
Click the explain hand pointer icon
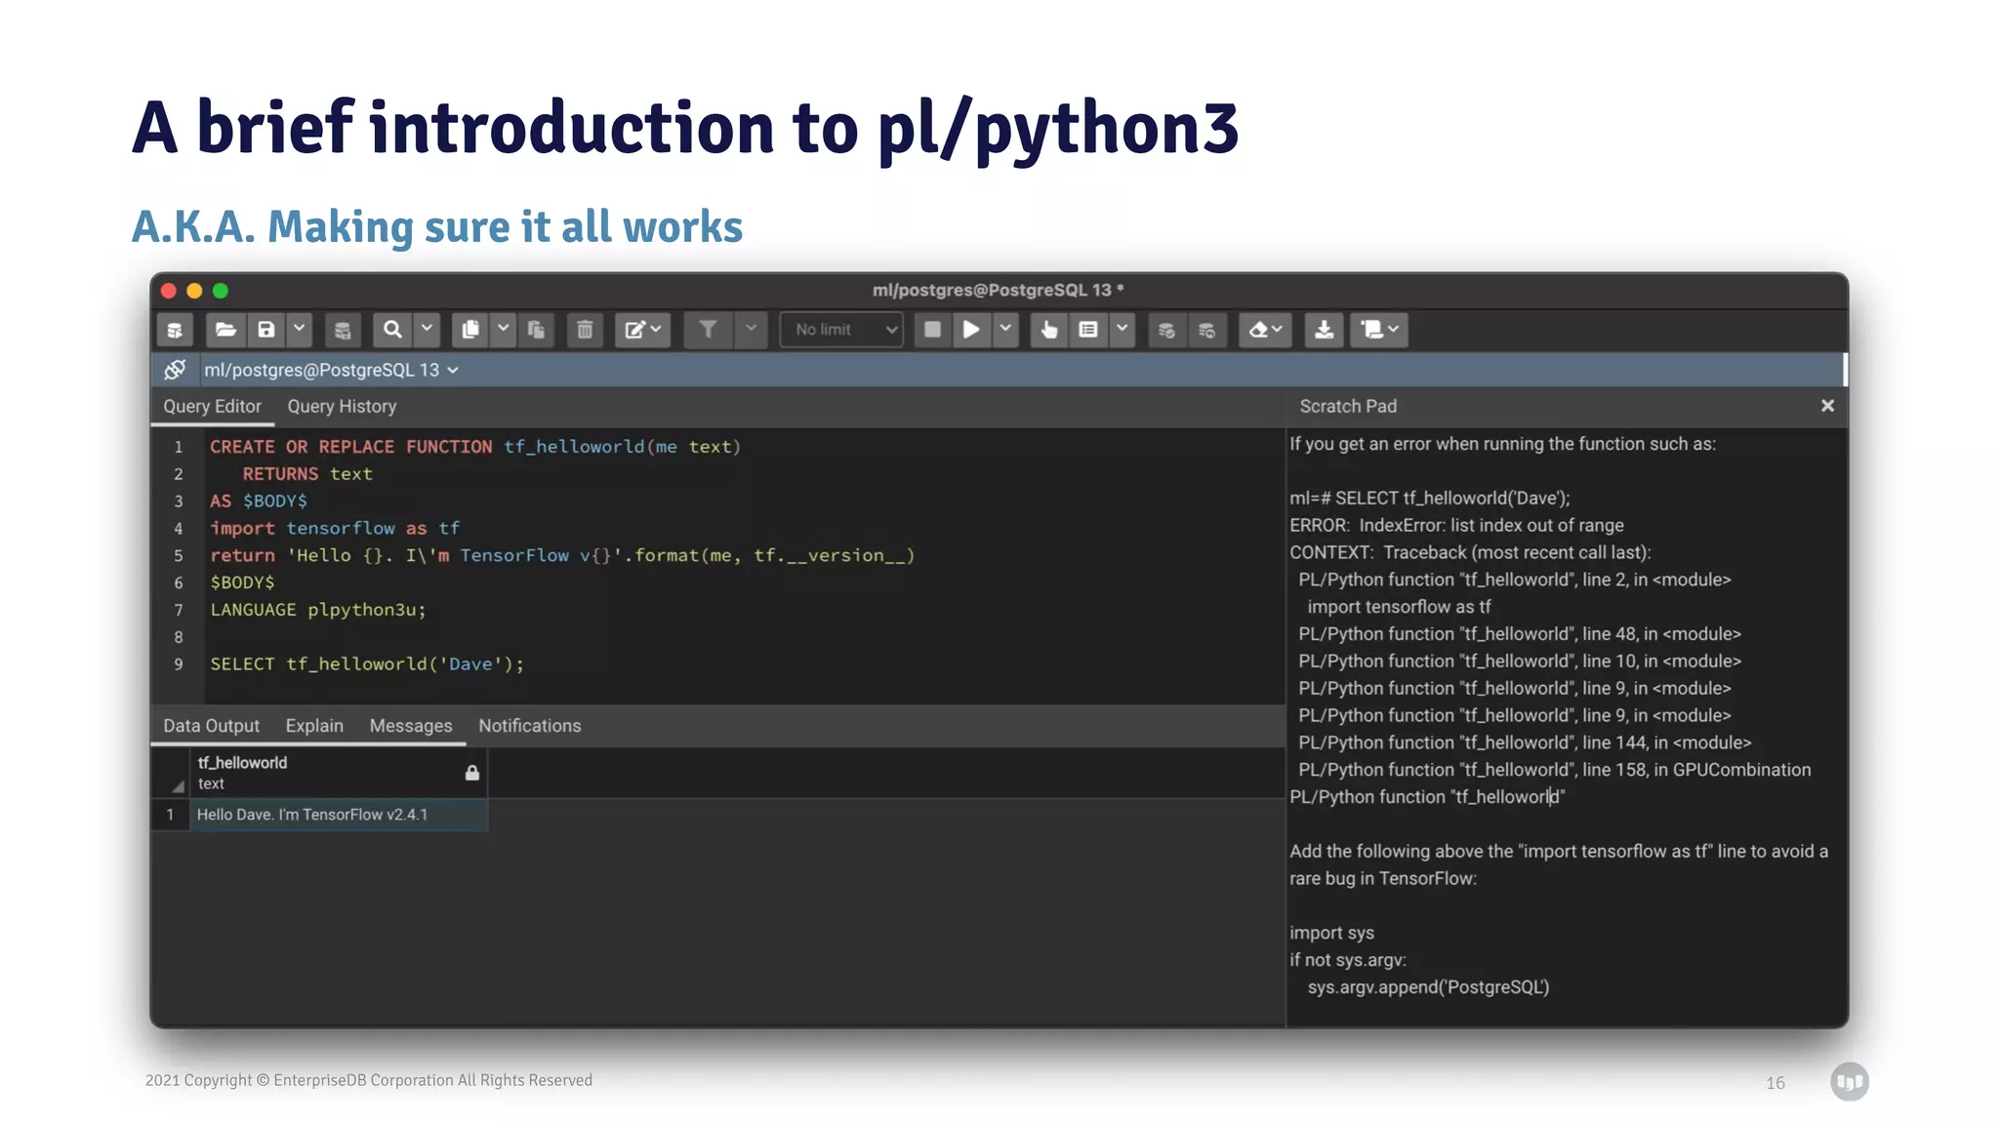[1049, 330]
